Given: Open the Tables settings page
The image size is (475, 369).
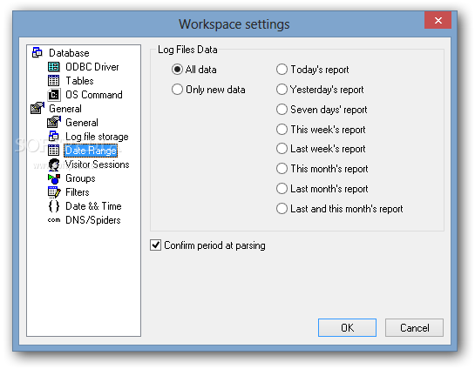Looking at the screenshot, I should pyautogui.click(x=79, y=81).
